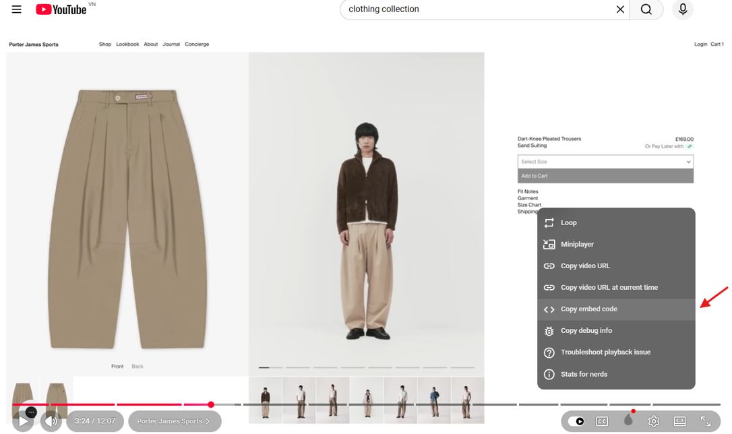Start voice search with the microphone icon
Screen dimensions: 732x434
[683, 9]
